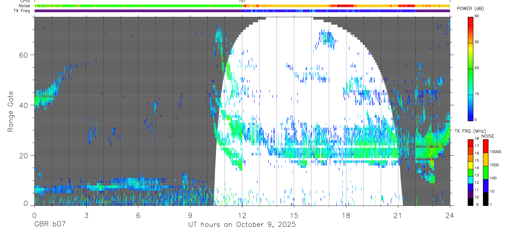Click the CPID value '157'
The image size is (506, 233).
(x=242, y=1)
